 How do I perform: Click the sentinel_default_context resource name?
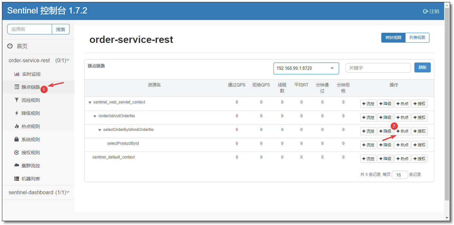coord(113,157)
